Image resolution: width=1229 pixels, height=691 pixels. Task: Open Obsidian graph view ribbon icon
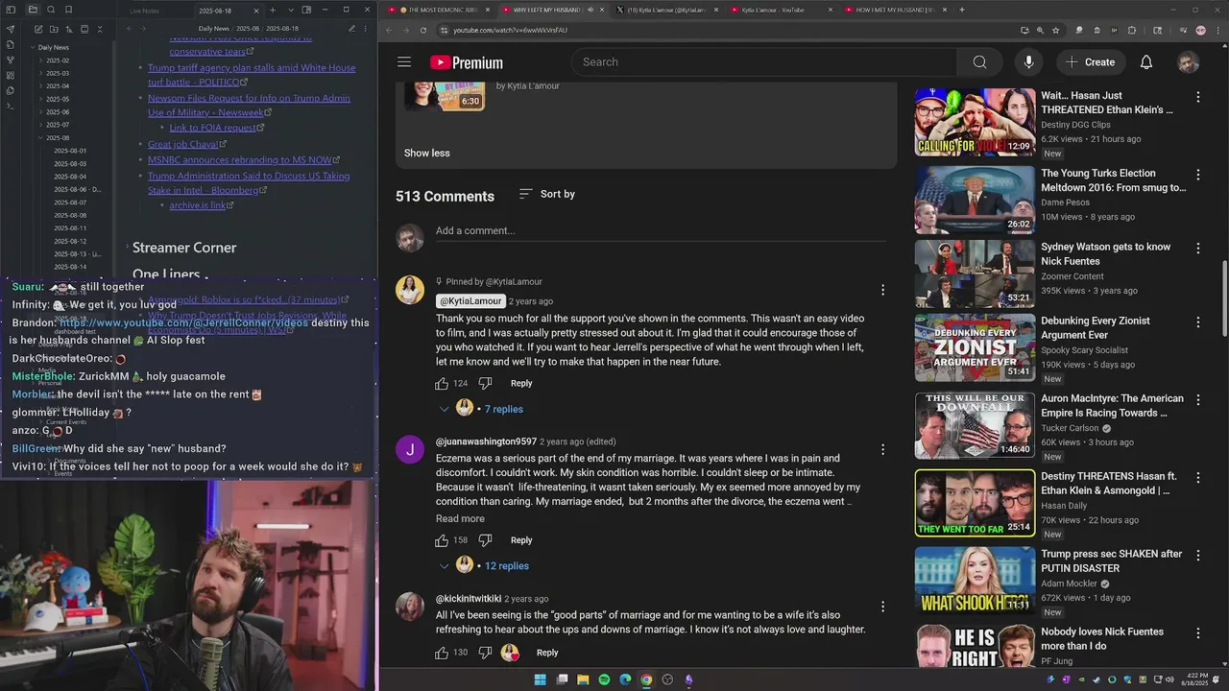[x=11, y=60]
